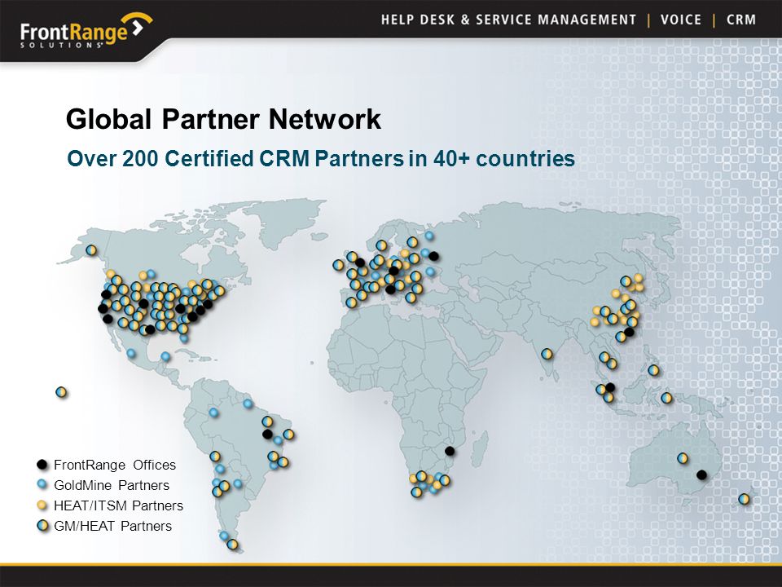The height and width of the screenshot is (587, 782).
Task: Click the black office dot in Brazil
Action: point(267,434)
